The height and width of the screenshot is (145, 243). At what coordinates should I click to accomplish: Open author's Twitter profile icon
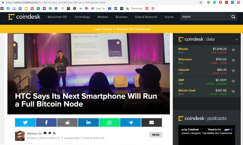tap(50, 133)
